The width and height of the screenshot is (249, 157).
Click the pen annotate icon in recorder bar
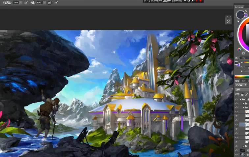192,1
